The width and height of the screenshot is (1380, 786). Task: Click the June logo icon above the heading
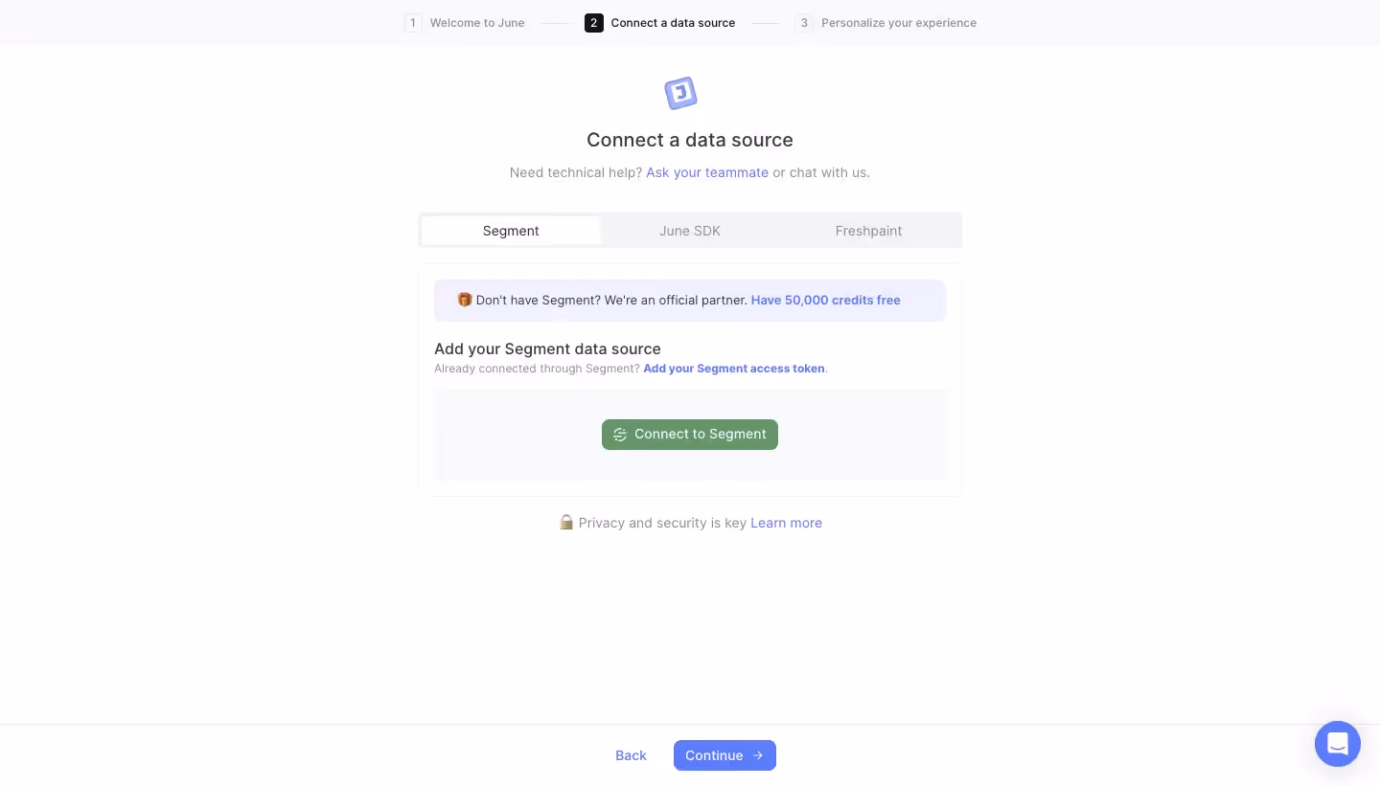pyautogui.click(x=680, y=93)
